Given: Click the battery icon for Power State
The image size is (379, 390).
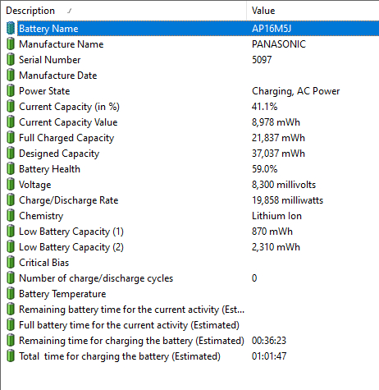Looking at the screenshot, I should pos(11,90).
